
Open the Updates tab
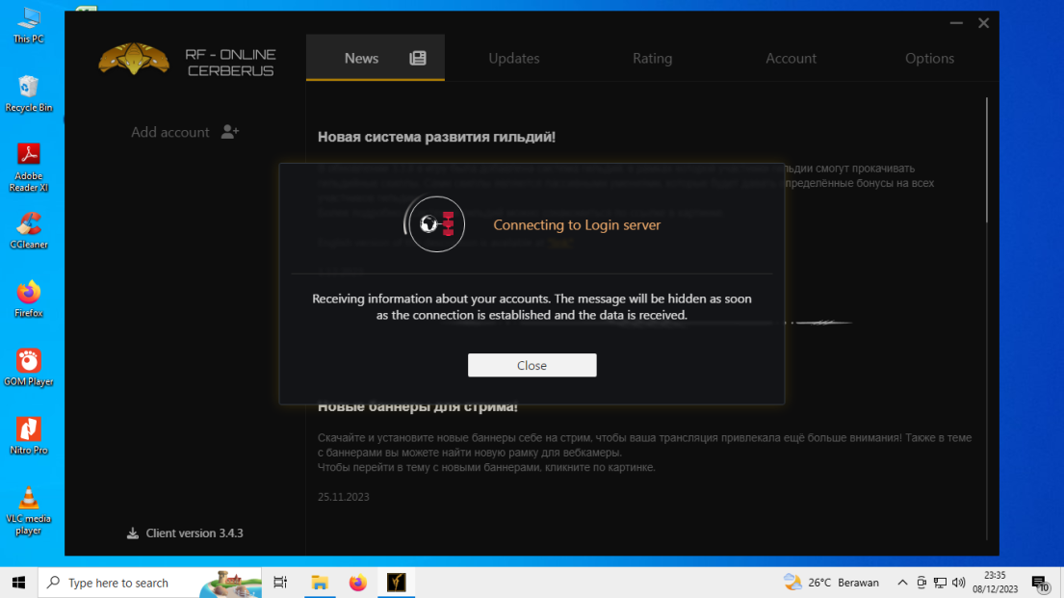[x=513, y=59]
